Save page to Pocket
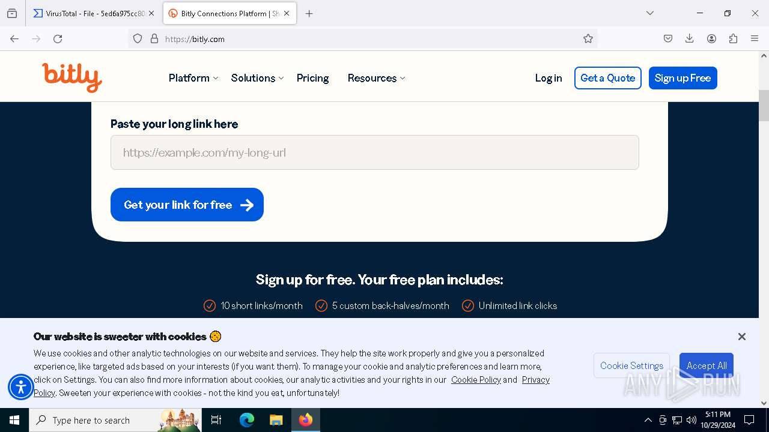Screen dimensions: 769x432 tap(668, 38)
